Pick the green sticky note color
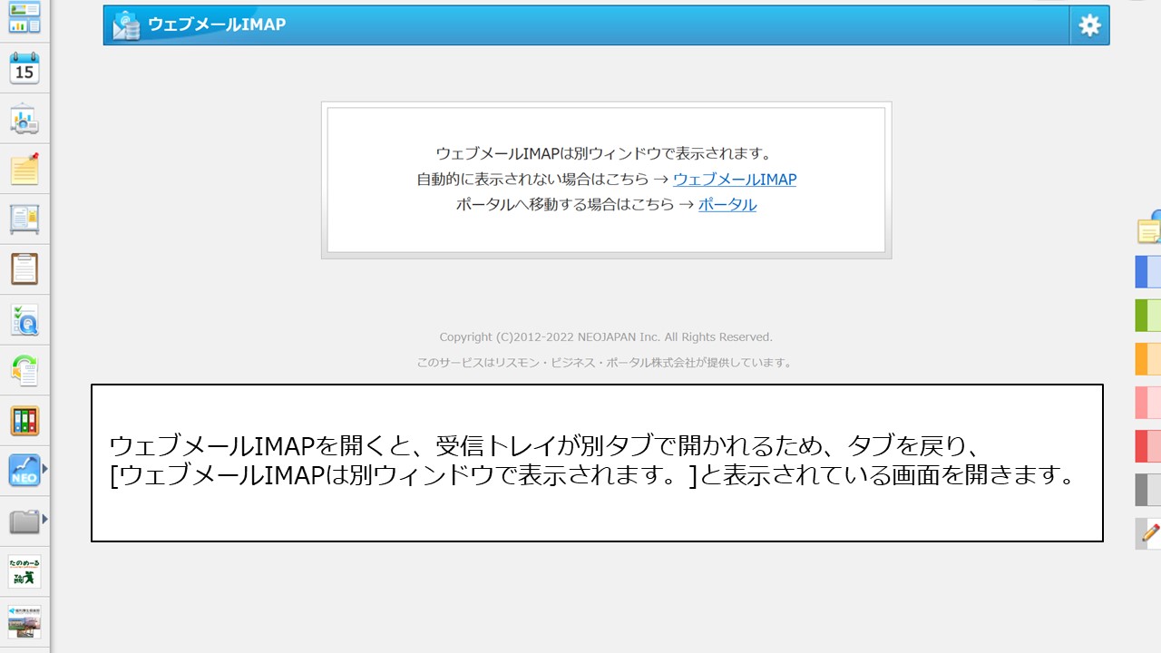Viewport: 1161px width, 653px height. 1148,316
